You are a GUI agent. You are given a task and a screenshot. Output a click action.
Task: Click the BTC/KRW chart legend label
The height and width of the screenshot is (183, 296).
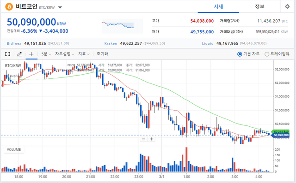[x=13, y=65]
